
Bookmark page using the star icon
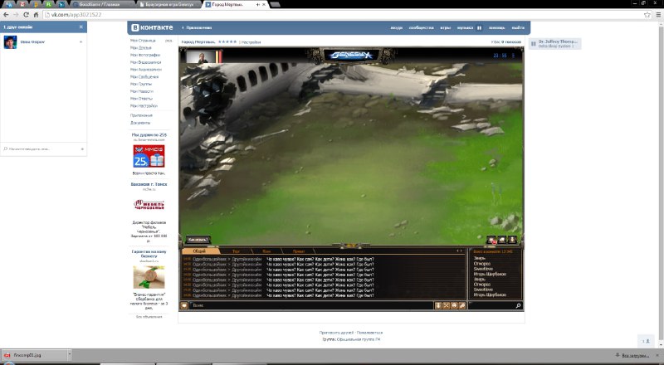click(x=647, y=14)
